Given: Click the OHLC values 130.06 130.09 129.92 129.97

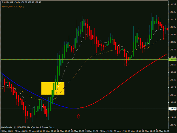Looking at the screenshot, I should [27, 2].
